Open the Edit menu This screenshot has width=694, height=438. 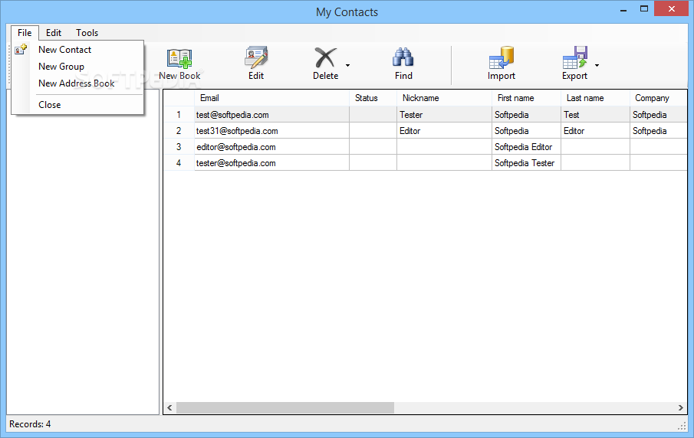click(54, 33)
